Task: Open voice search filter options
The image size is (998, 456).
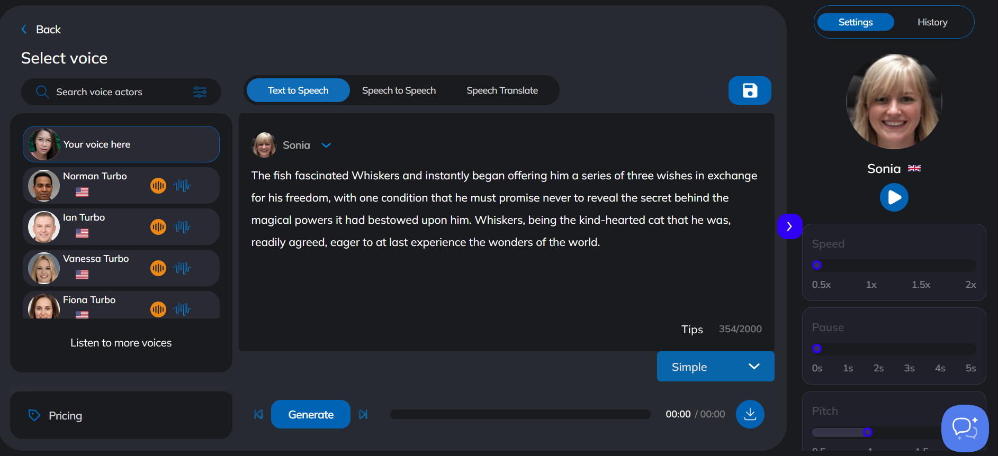Action: pos(200,92)
